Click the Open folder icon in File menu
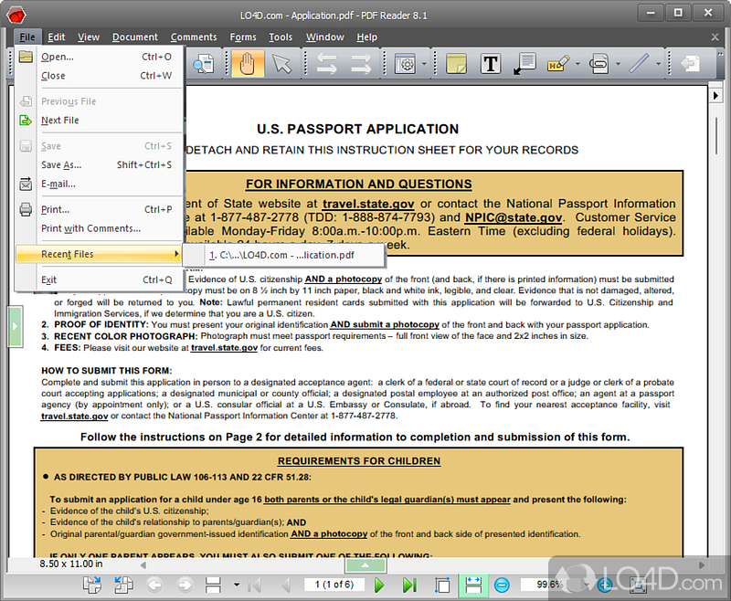 (26, 57)
